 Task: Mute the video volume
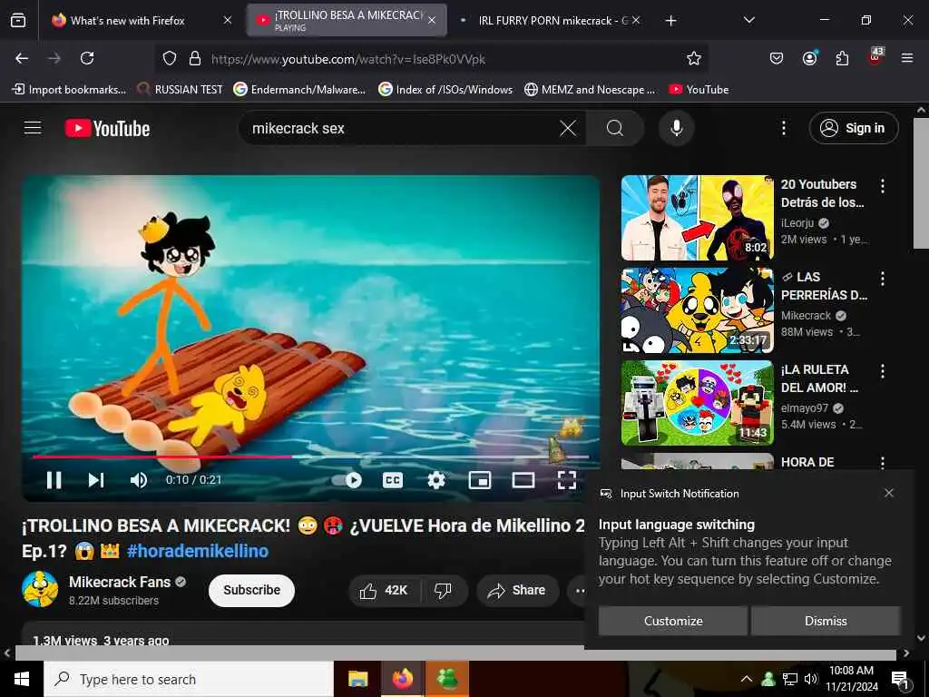139,479
